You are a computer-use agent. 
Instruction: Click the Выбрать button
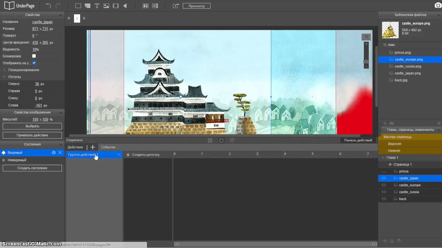32,126
